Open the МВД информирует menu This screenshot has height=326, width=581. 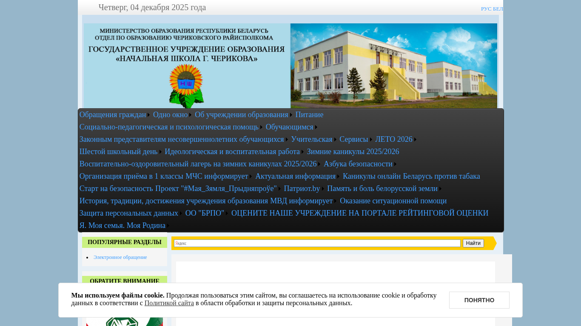coord(302,201)
